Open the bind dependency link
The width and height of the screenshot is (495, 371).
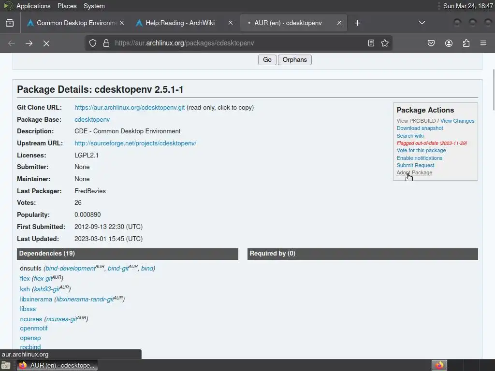click(x=147, y=268)
